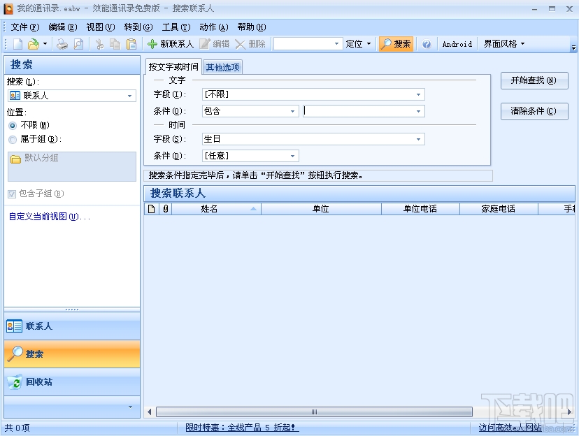579x436 pixels.
Task: Open the 视图(V) menu
Action: point(101,27)
